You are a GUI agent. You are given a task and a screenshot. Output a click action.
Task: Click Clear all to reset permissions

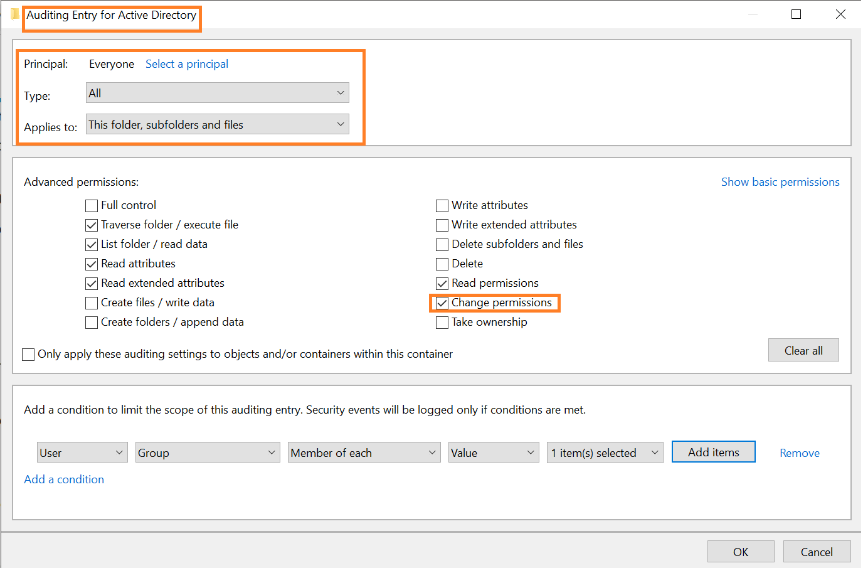803,350
